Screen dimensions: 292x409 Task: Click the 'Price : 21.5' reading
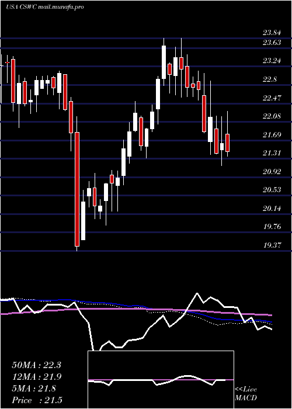pos(37,400)
